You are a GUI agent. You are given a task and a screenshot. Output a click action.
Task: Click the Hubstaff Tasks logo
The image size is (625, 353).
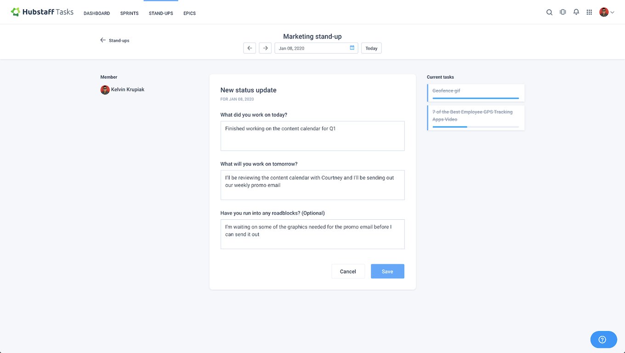tap(42, 12)
